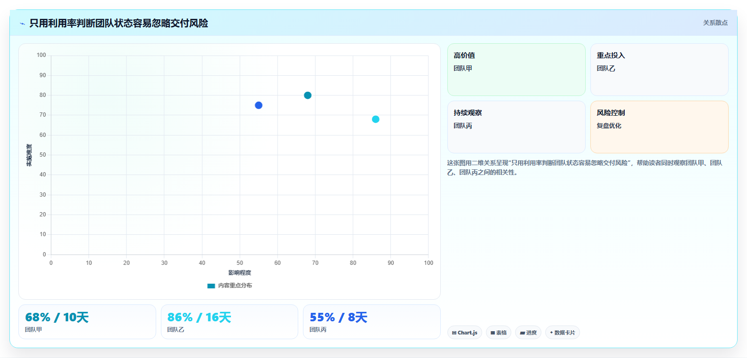Click the 团队乙 label under 86%
This screenshot has width=747, height=358.
pos(175,330)
